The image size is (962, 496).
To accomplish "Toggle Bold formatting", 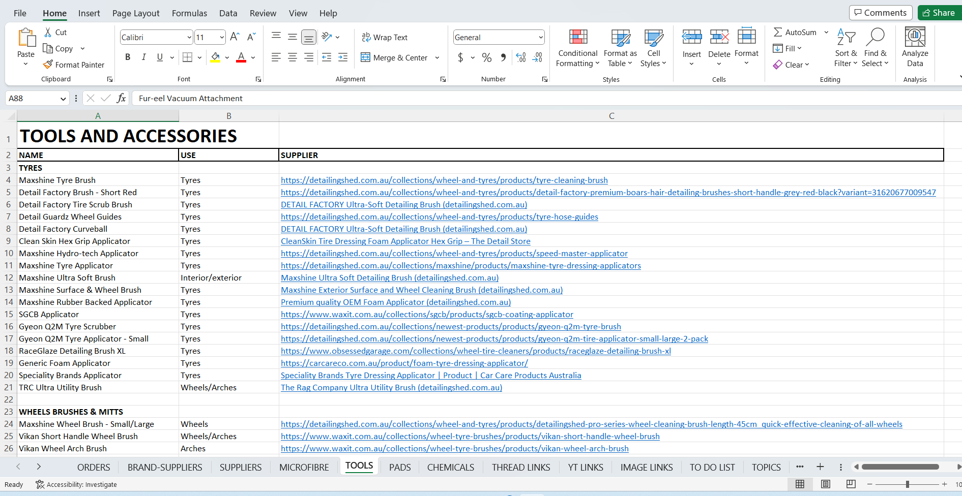I will tap(128, 57).
